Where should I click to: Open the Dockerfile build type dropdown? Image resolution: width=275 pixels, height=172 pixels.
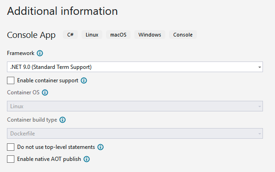coord(135,134)
